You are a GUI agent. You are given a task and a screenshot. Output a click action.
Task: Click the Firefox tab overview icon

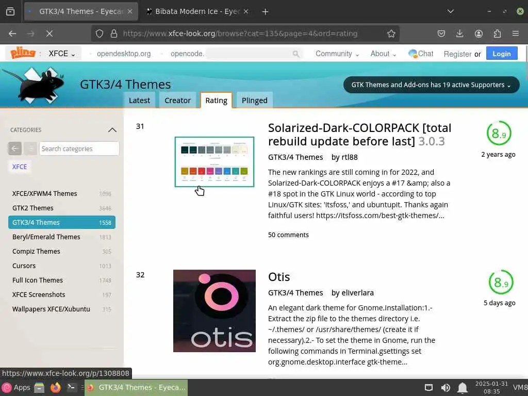click(x=10, y=11)
